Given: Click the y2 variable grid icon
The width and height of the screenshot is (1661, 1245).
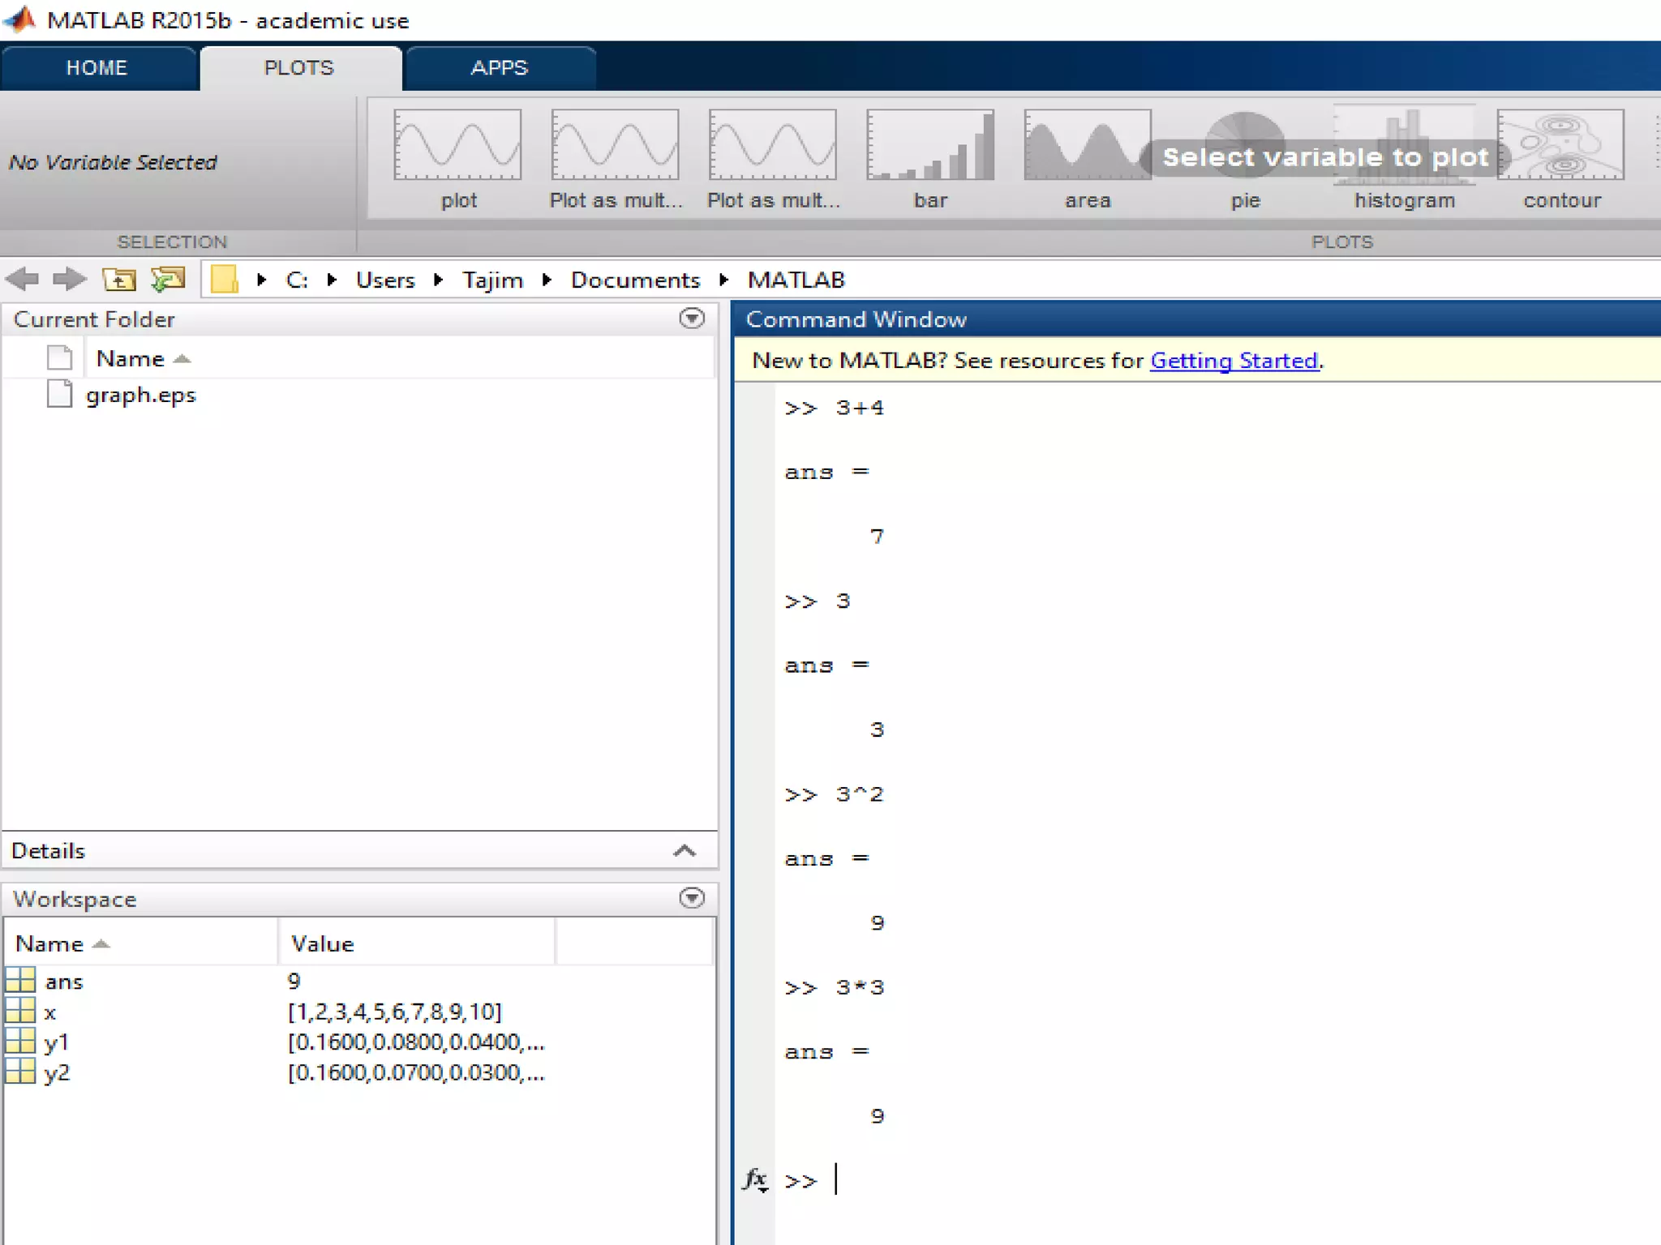Looking at the screenshot, I should click(x=20, y=1072).
